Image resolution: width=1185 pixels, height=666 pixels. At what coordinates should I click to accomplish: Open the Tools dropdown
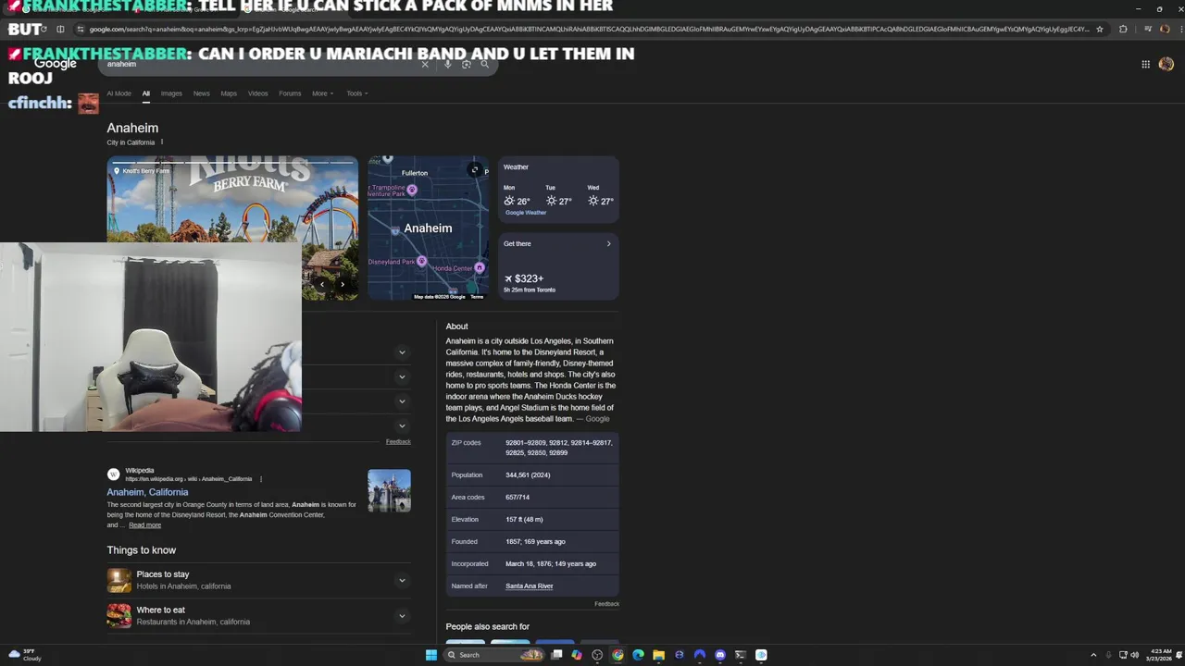click(x=356, y=93)
